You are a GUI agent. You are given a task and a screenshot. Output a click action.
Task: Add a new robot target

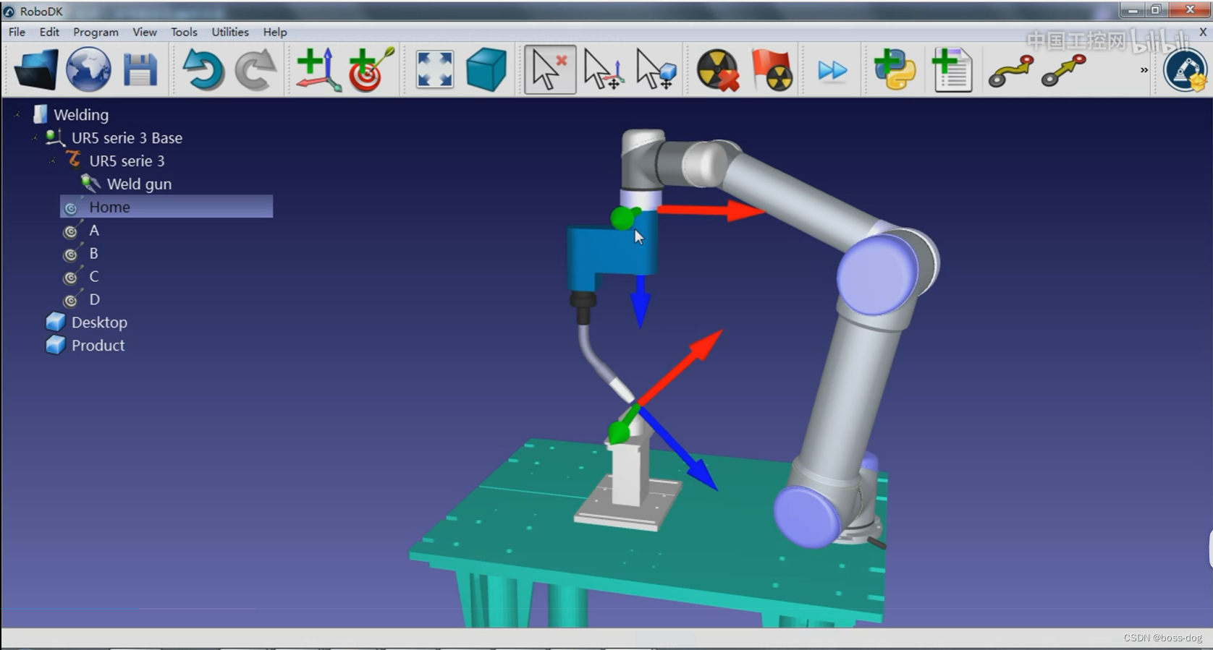[x=371, y=70]
